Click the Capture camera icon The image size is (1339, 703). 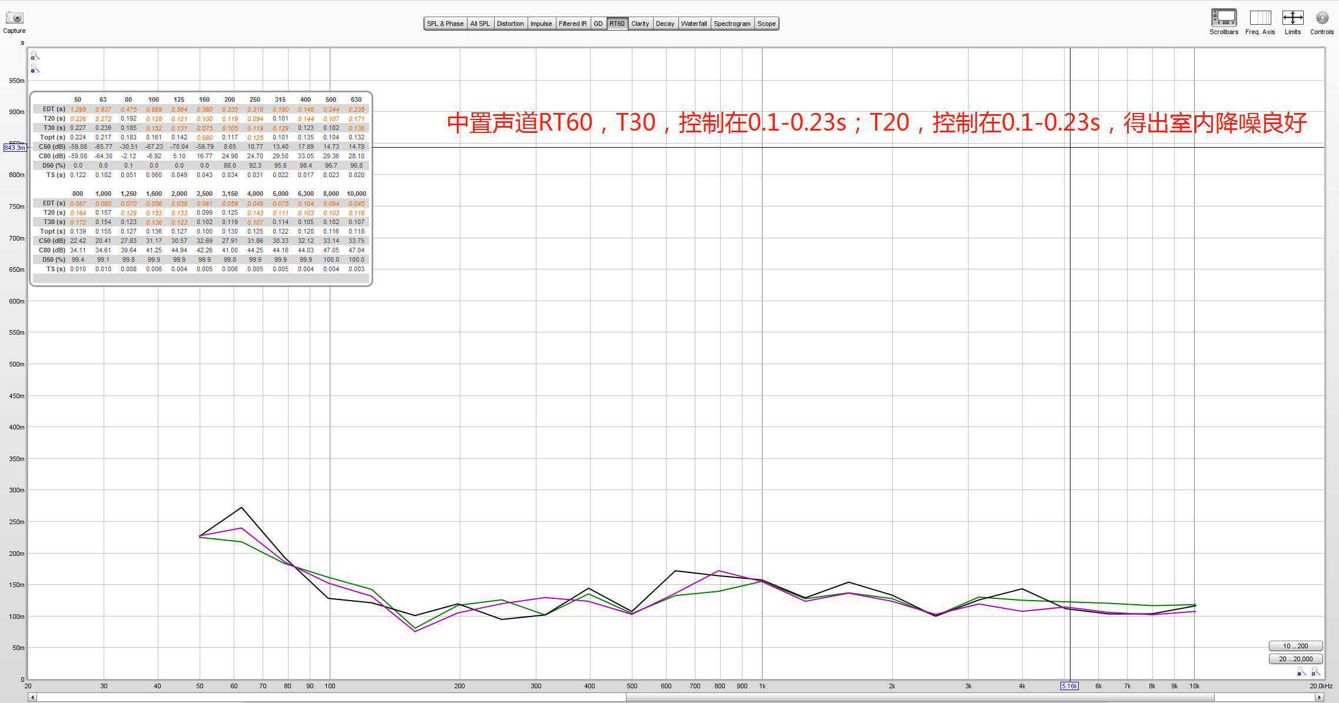tap(14, 18)
